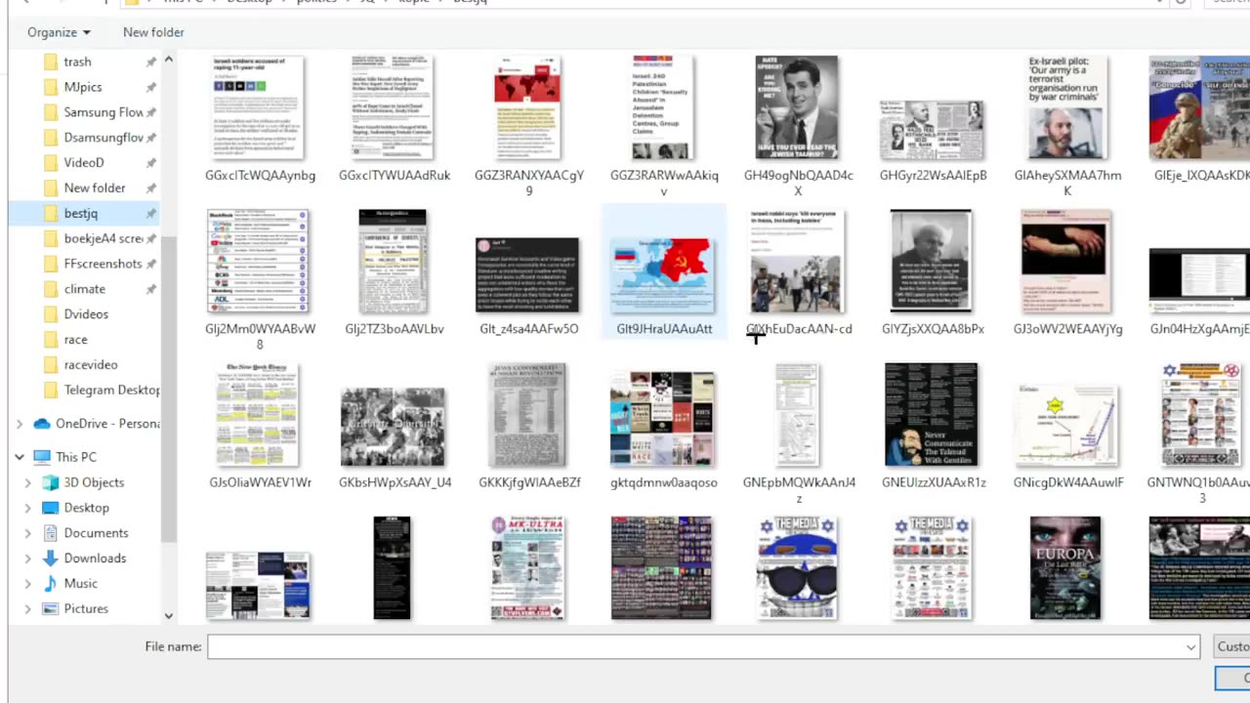
Task: Select the GIj2TZ3boAAVLbv thumbnail
Action: point(393,261)
